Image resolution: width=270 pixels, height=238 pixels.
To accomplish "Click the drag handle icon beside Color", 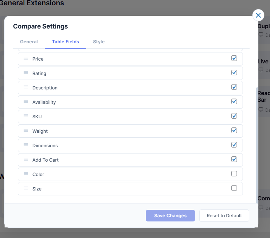I will tap(26, 174).
